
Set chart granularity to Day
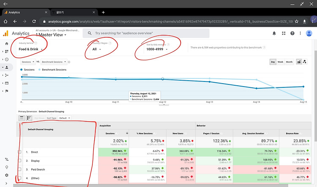tap(273, 62)
